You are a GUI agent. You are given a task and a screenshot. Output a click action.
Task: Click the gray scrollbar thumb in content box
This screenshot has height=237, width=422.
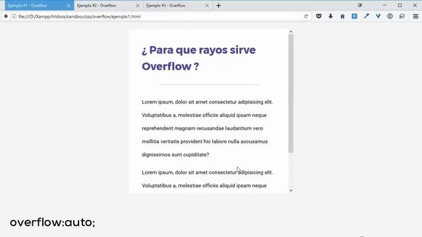pos(291,93)
